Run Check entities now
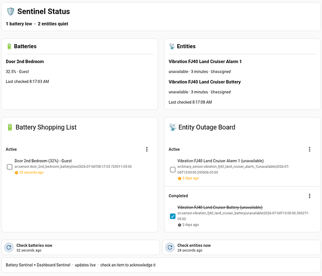Image resolution: width=322 pixels, height=276 pixels. [241, 247]
